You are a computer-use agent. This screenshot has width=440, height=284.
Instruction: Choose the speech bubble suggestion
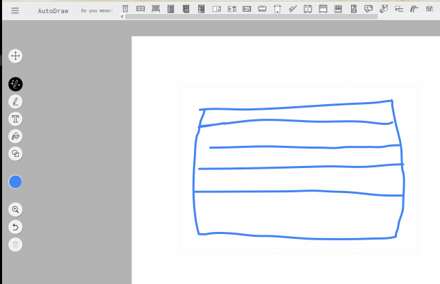(368, 9)
